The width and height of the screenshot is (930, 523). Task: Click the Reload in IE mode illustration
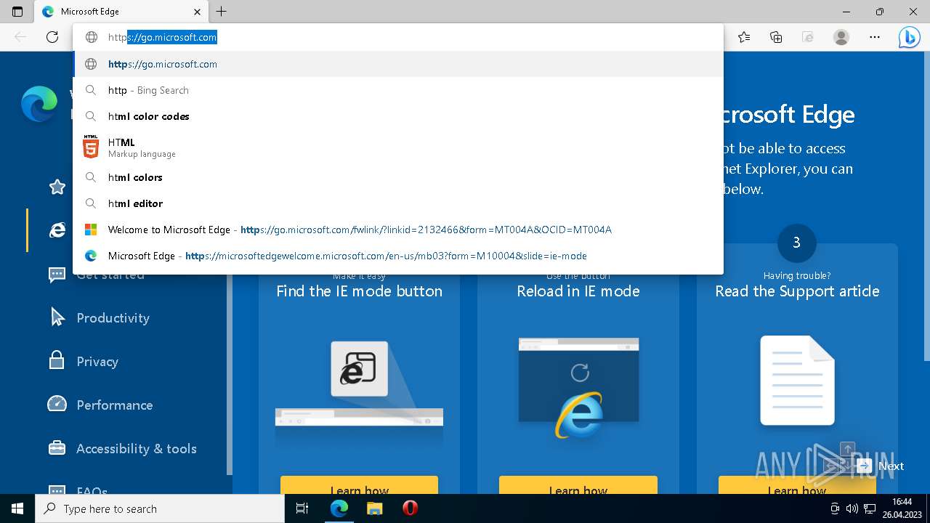(x=578, y=387)
